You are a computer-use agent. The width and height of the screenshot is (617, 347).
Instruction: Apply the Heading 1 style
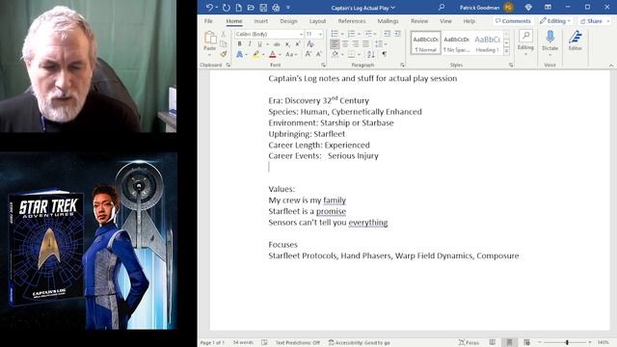point(487,42)
